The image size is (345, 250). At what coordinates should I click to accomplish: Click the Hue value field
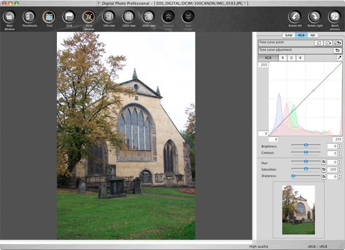tap(332, 162)
